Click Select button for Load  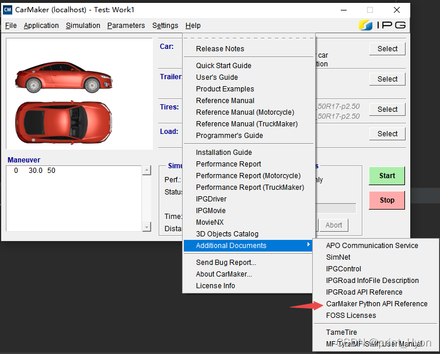pyautogui.click(x=387, y=134)
